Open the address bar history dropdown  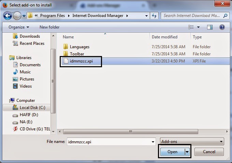pyautogui.click(x=146, y=16)
